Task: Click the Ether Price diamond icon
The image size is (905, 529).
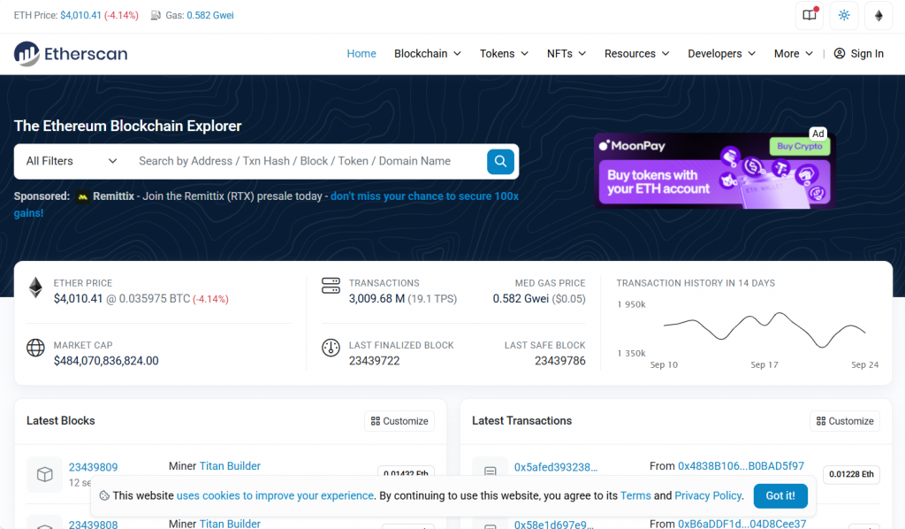Action: tap(35, 287)
